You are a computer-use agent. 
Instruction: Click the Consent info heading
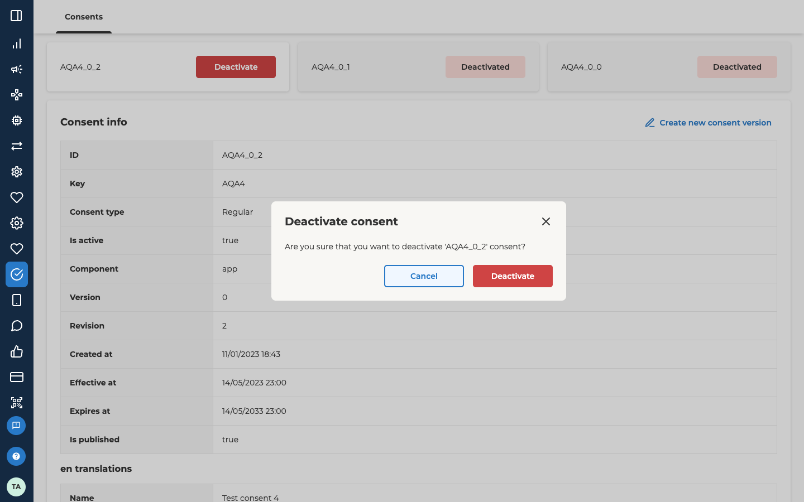94,122
